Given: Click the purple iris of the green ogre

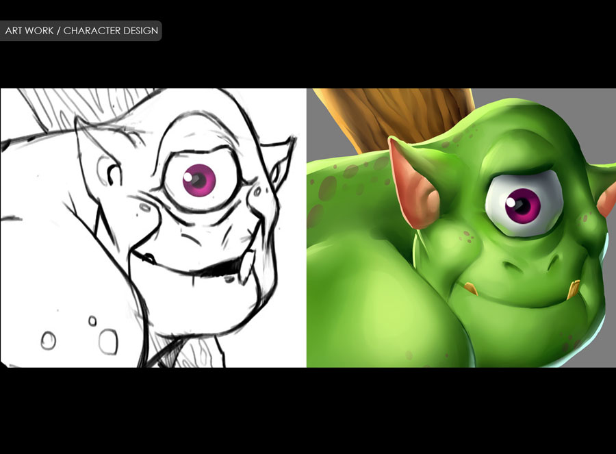Looking at the screenshot, I should pyautogui.click(x=525, y=205).
